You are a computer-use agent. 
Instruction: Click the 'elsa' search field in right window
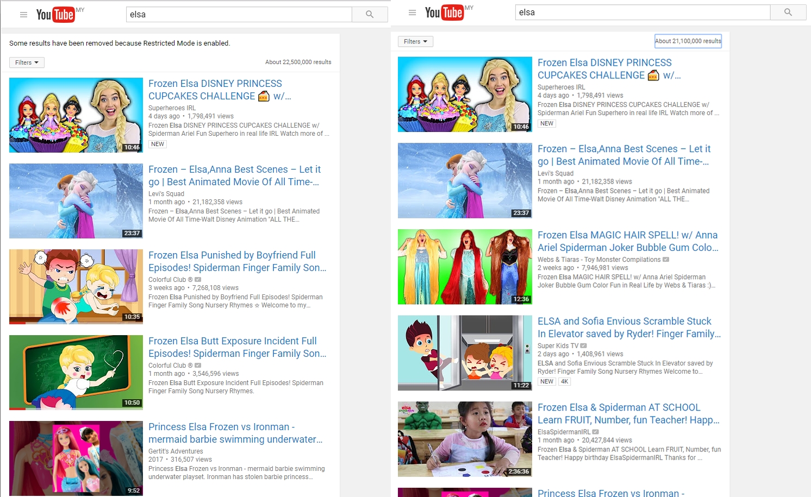(642, 12)
